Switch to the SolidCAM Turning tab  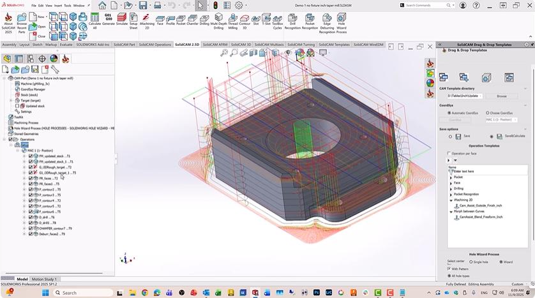point(301,45)
